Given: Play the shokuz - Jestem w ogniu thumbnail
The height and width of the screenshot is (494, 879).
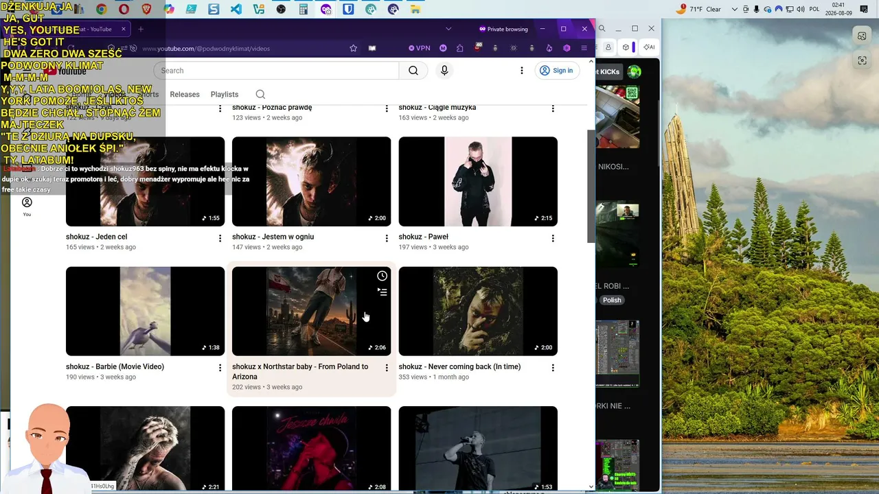Looking at the screenshot, I should coord(311,181).
